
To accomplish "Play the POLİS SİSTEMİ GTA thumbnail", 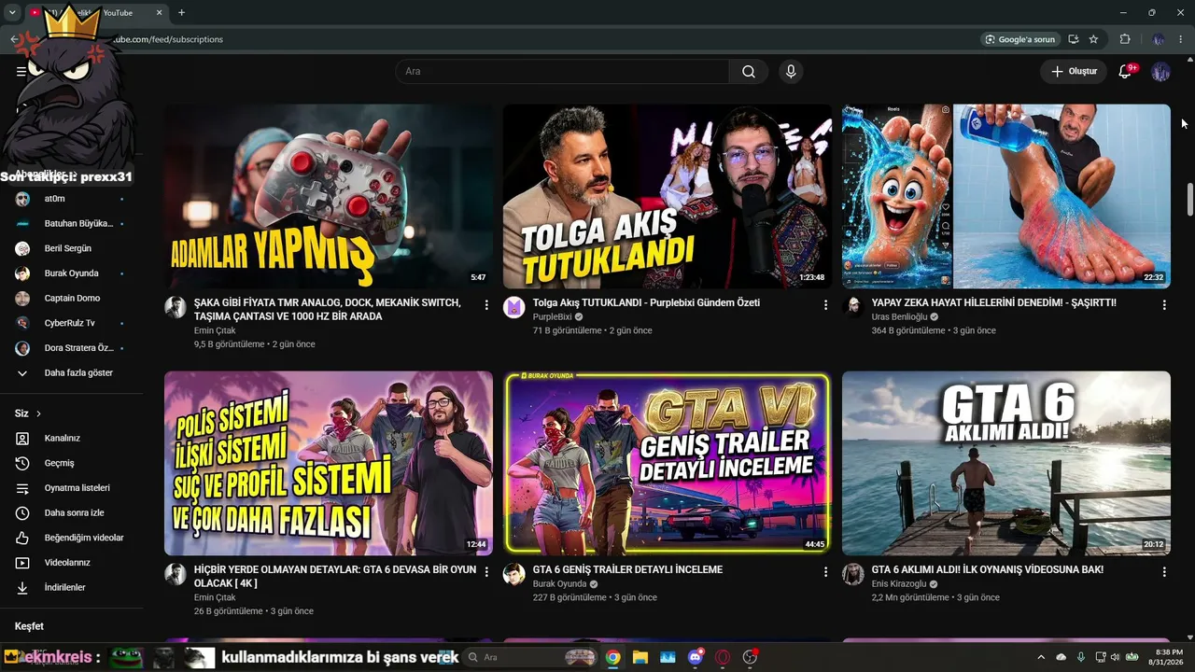I will pos(329,464).
